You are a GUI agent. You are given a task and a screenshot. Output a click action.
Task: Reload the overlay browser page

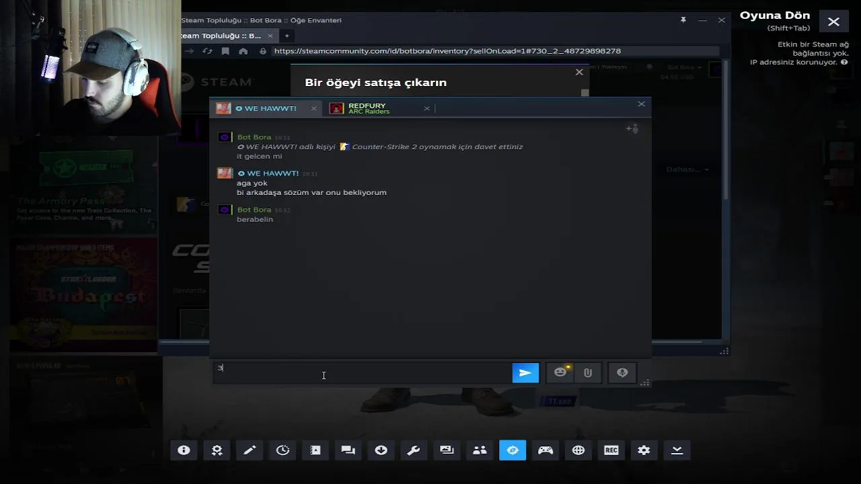click(207, 51)
